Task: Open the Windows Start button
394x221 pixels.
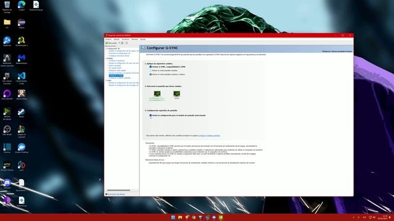Action: (173, 217)
